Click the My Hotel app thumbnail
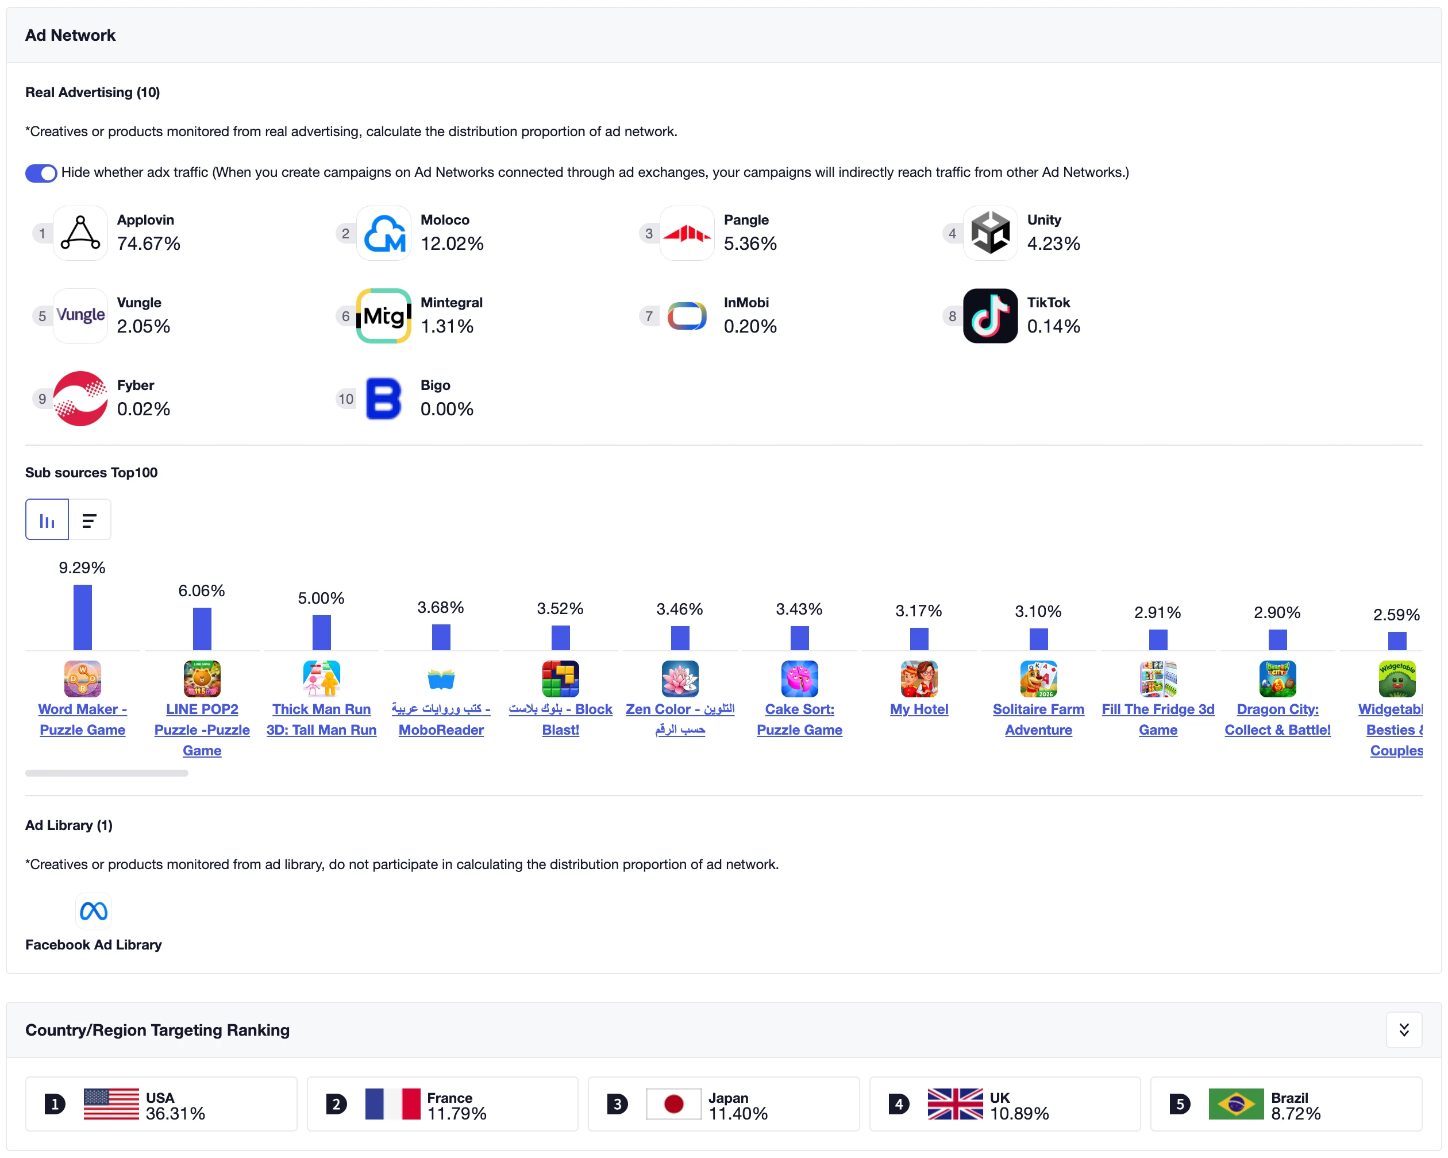This screenshot has height=1158, width=1448. pyautogui.click(x=919, y=679)
